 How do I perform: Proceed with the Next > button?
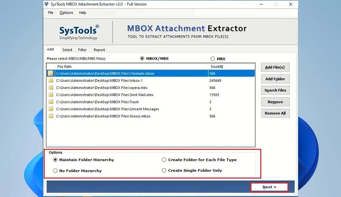pos(270,187)
